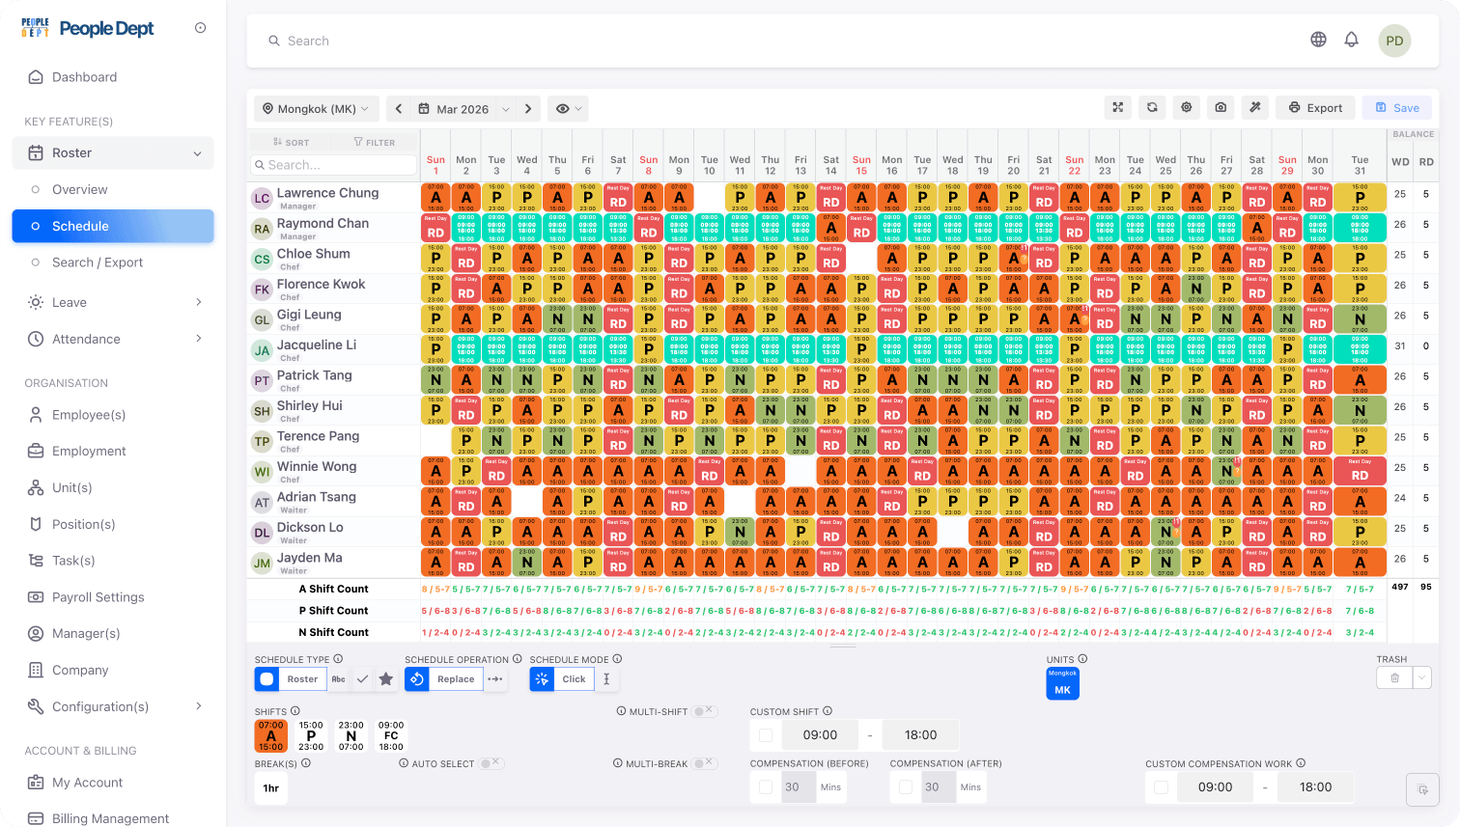Screen dimensions: 1460x827
Task: Select the star schedule type icon
Action: click(386, 679)
